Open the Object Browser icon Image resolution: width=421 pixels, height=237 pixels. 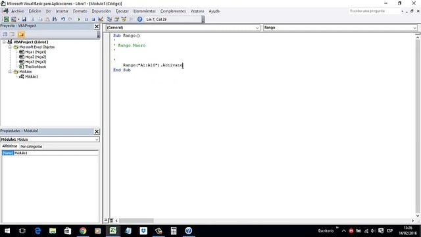[124, 19]
